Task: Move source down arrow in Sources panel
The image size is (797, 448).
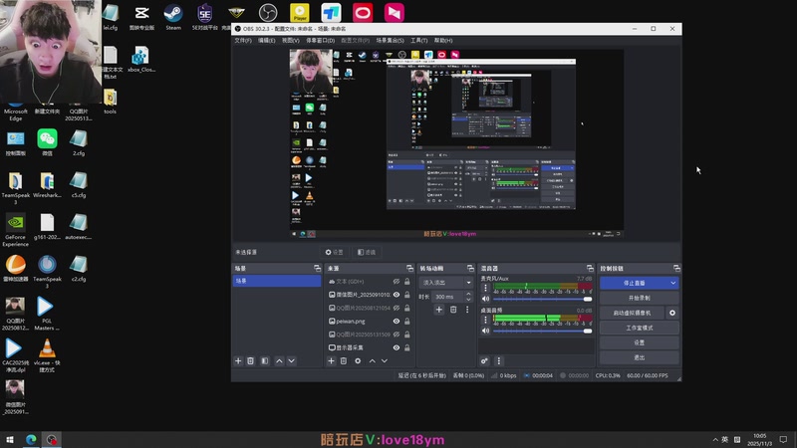Action: pos(385,360)
